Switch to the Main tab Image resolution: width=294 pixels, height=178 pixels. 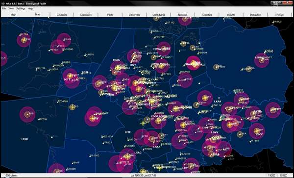click(14, 15)
